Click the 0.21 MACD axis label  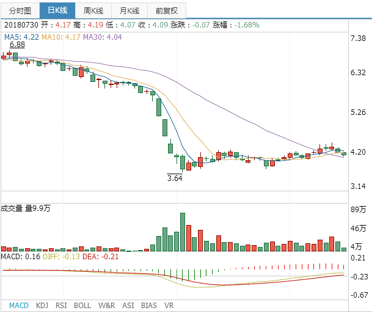(x=358, y=257)
